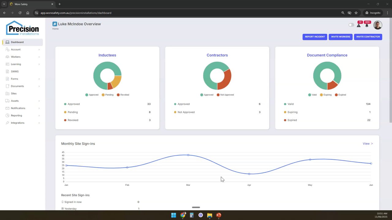Viewport: 392px width, 220px height.
Task: Click the browser bookmark star icon
Action: click(x=356, y=13)
